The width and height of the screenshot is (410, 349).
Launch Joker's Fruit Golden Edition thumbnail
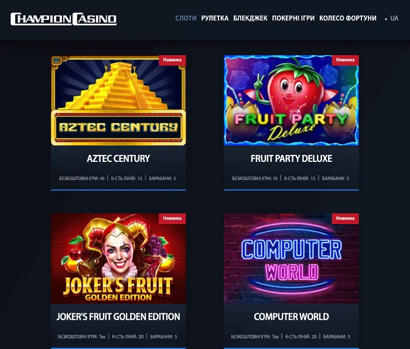click(x=118, y=259)
